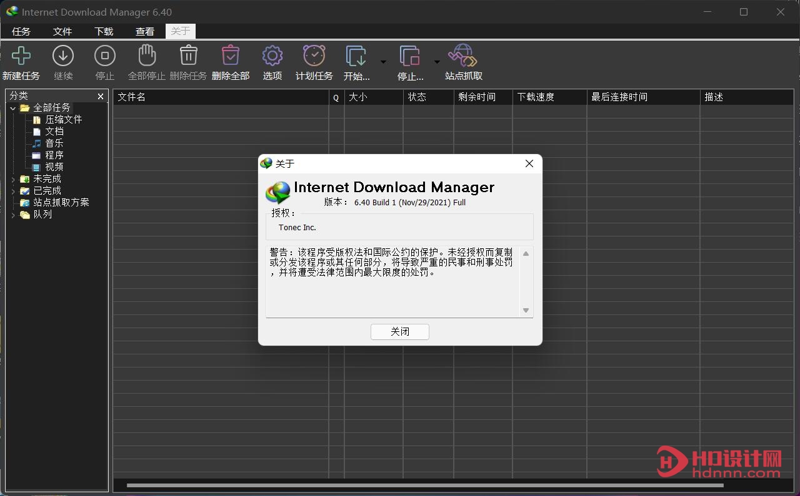Select 站点抓取方案 in the tree
800x496 pixels.
pos(61,203)
